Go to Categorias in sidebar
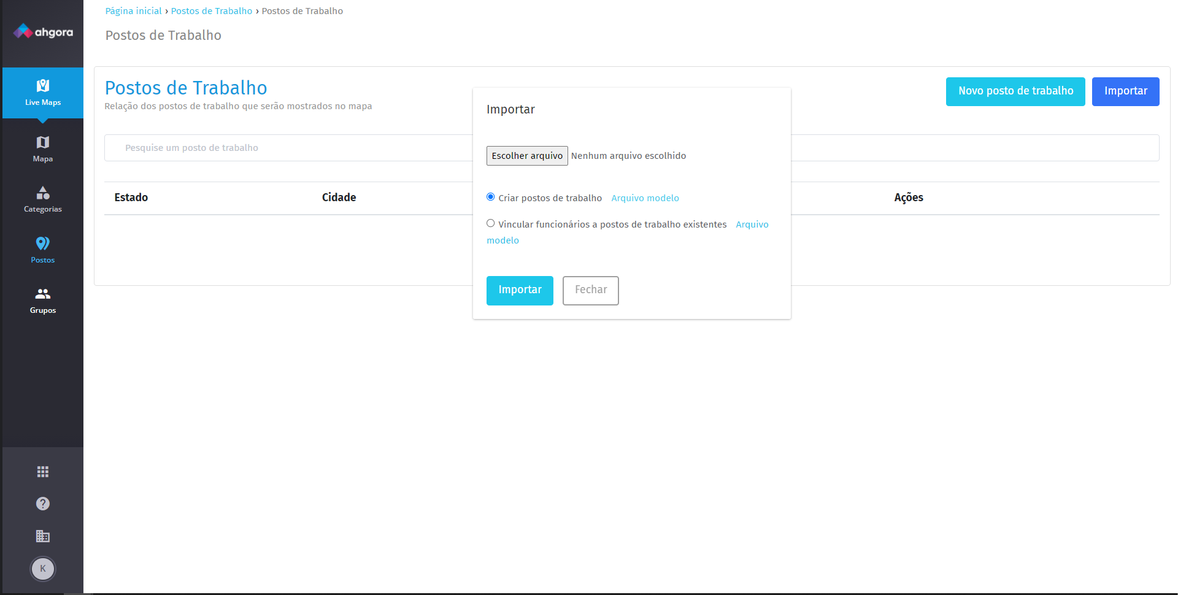1178x595 pixels. [x=43, y=199]
